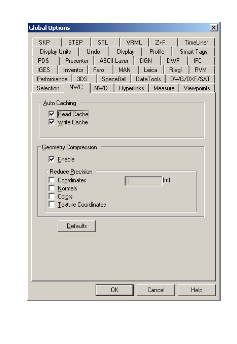Go to the Inventor tab
Screen dimensions: 237x344
click(73, 70)
